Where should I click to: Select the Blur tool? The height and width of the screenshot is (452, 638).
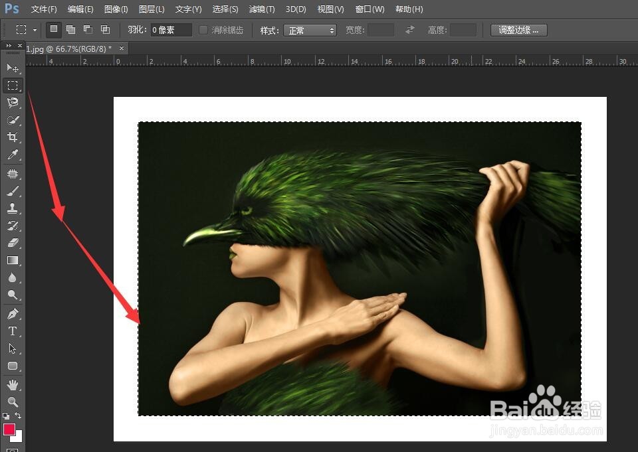tap(13, 277)
